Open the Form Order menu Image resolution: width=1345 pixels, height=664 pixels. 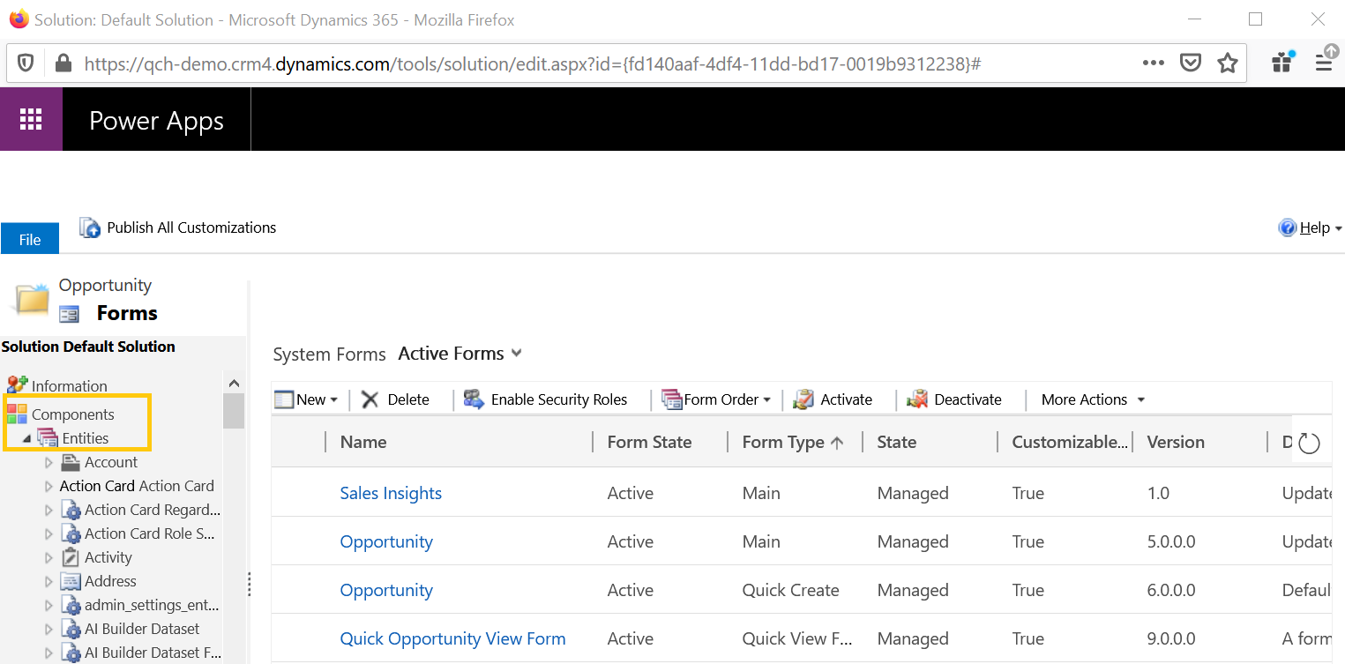720,399
